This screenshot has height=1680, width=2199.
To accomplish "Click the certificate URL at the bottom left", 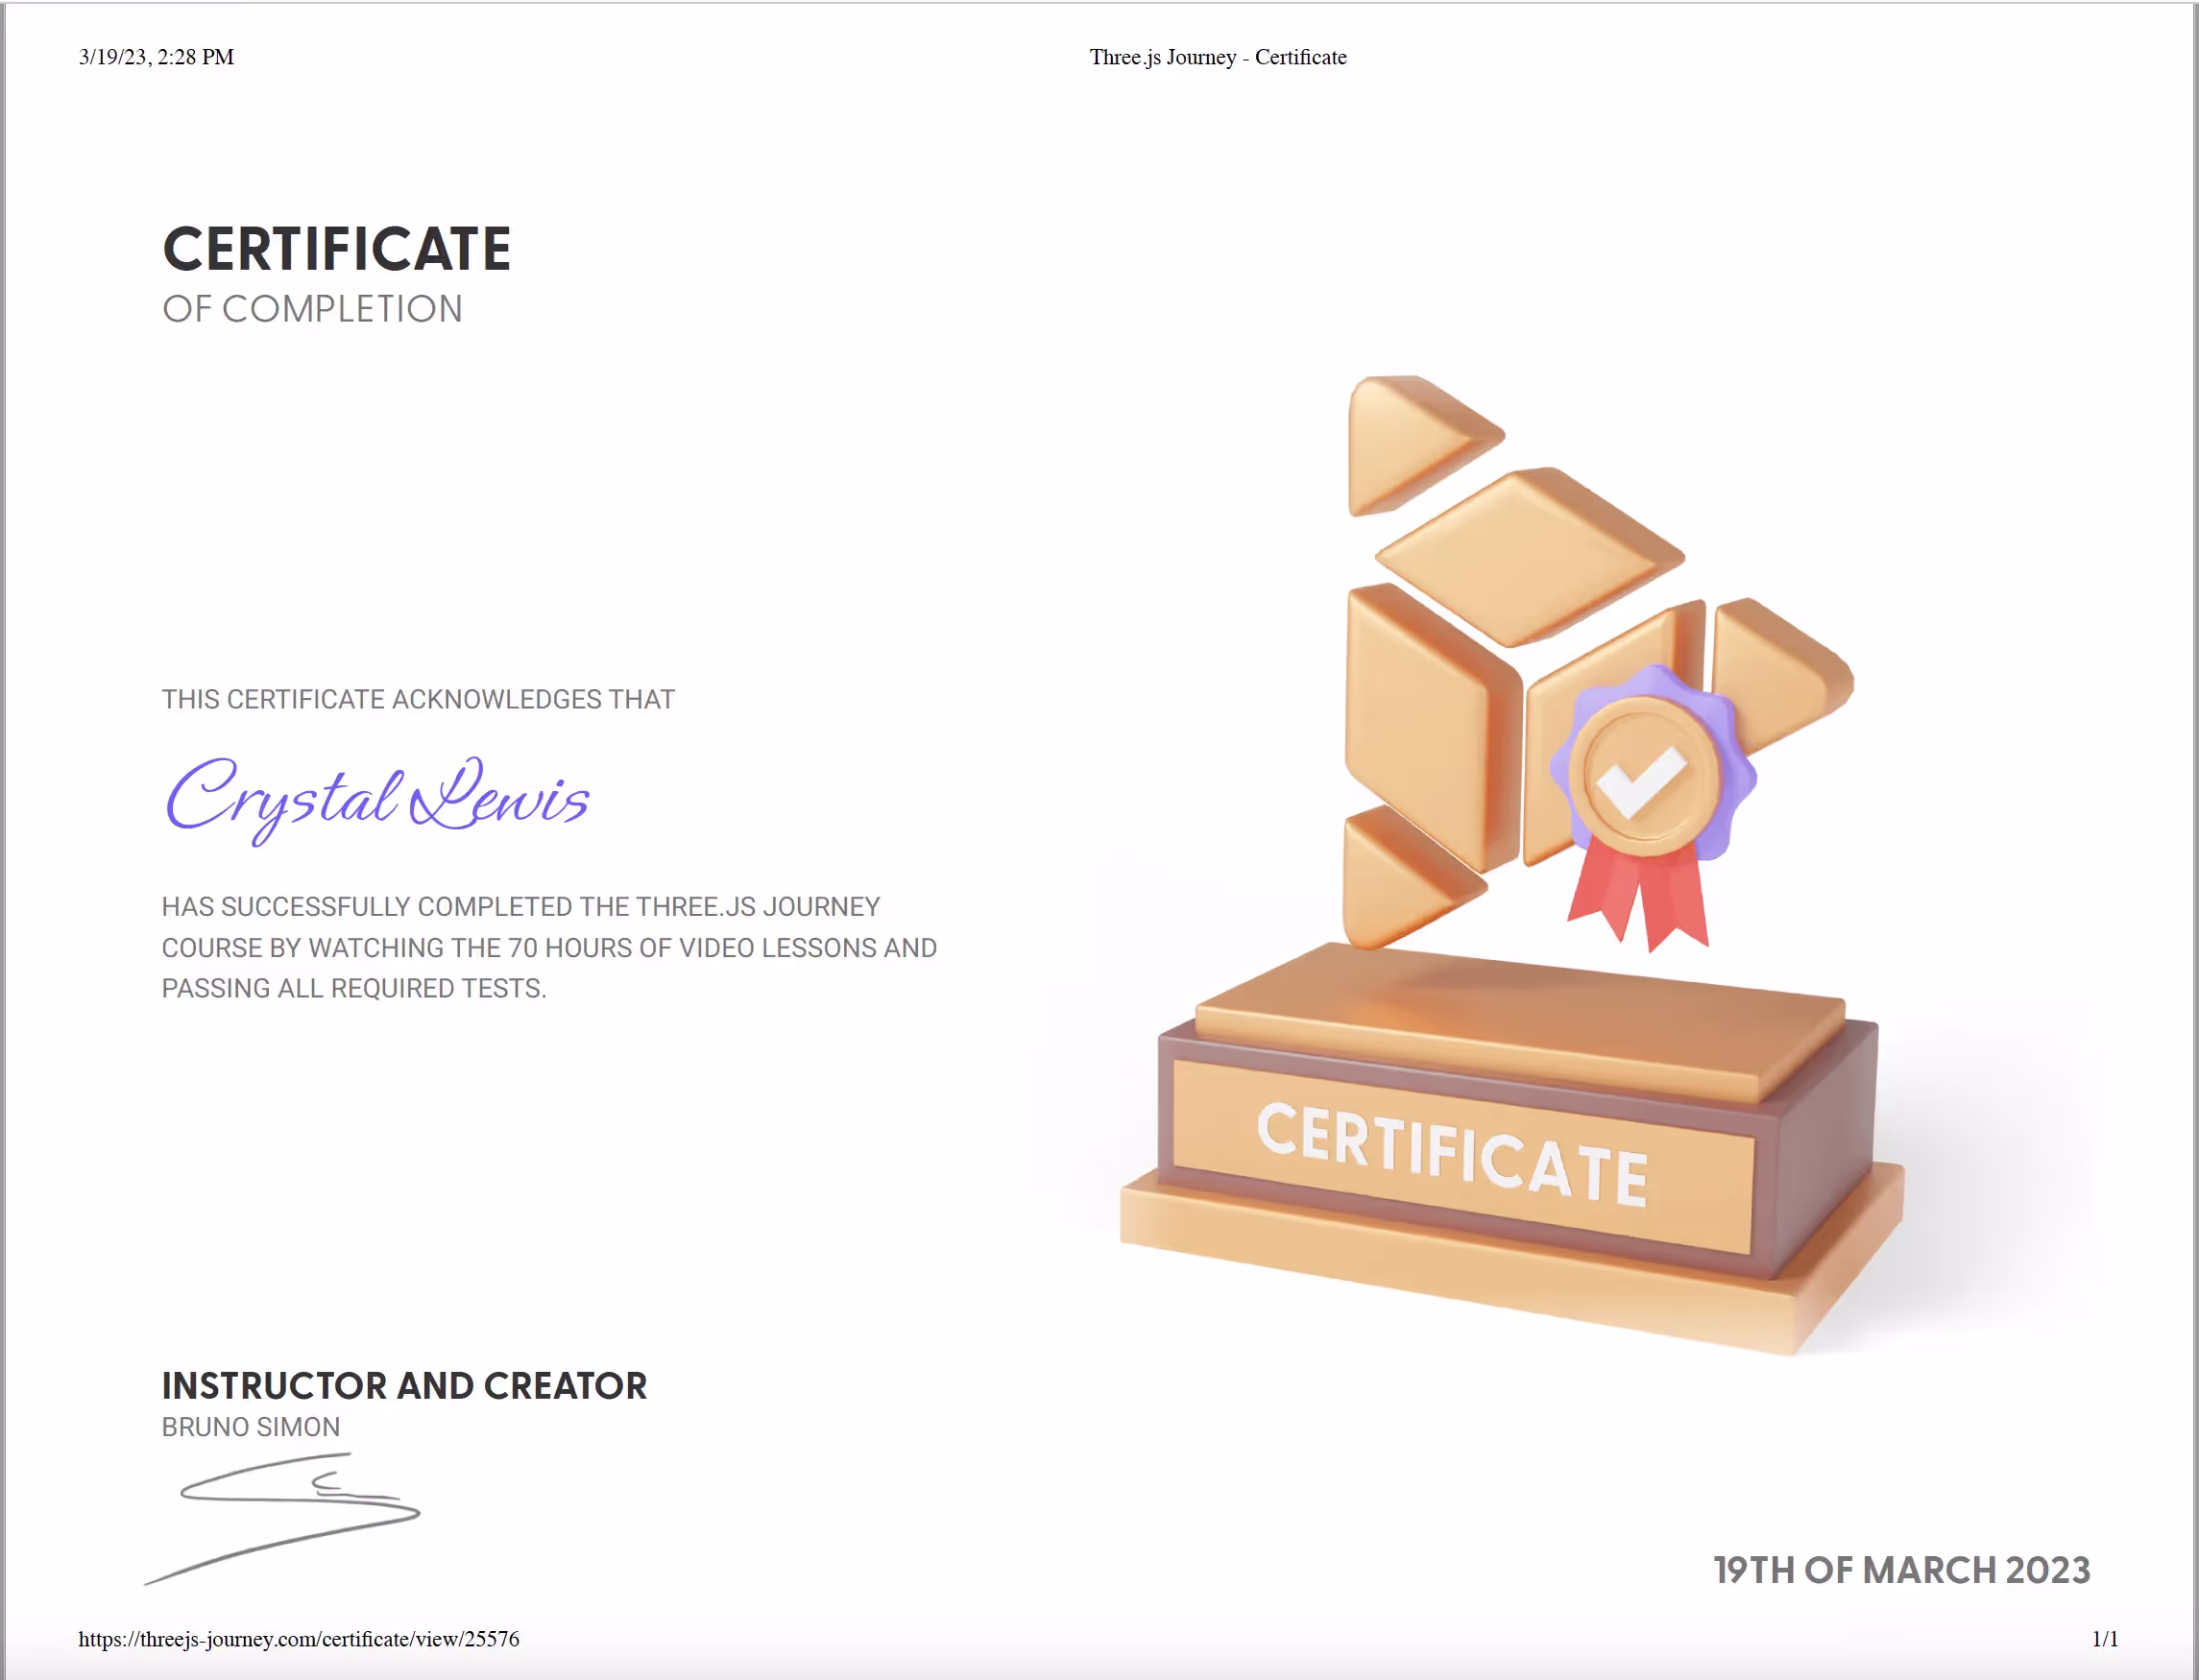I will tap(298, 1639).
